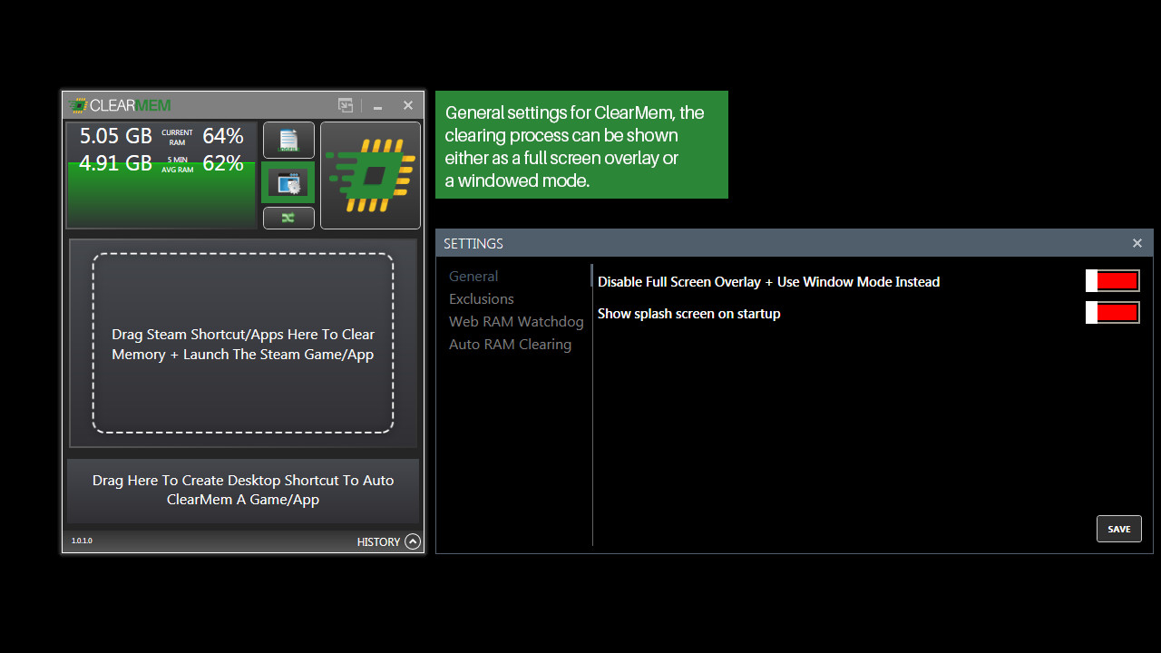Toggle Use Window Mode Instead switch
Viewport: 1161px width, 653px height.
1112,280
